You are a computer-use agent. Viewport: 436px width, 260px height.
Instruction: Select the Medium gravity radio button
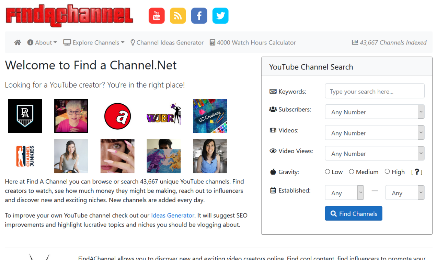coord(351,171)
